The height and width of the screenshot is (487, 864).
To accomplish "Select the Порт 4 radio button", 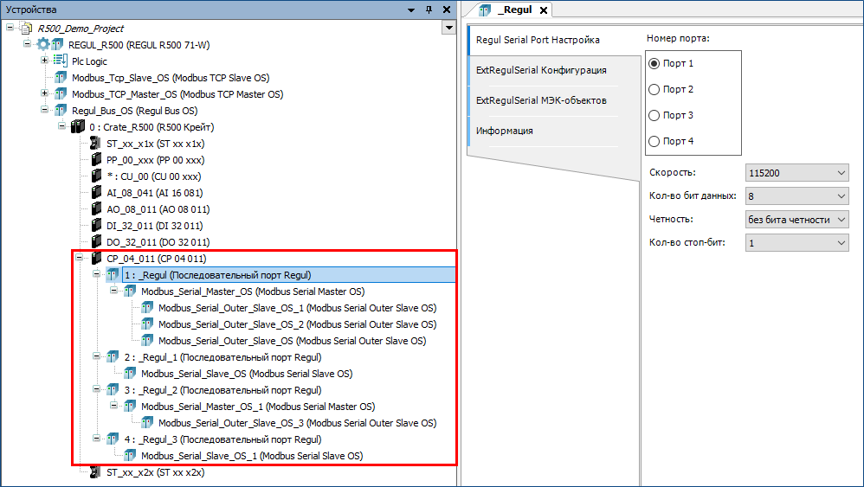I will coord(654,141).
